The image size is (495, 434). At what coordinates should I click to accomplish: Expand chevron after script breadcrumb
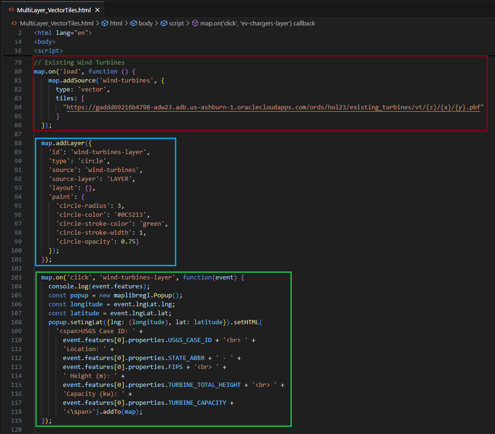point(188,24)
